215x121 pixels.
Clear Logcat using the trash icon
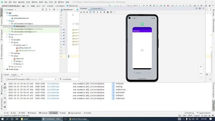(5, 84)
